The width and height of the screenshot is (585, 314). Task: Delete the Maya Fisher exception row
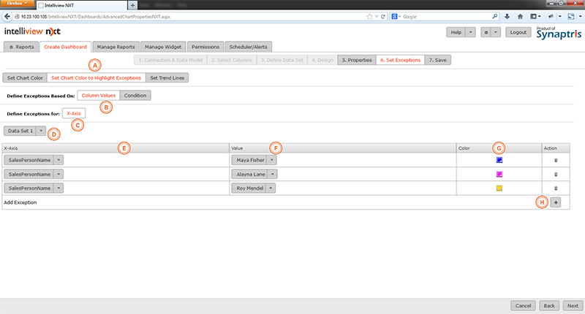(x=556, y=159)
